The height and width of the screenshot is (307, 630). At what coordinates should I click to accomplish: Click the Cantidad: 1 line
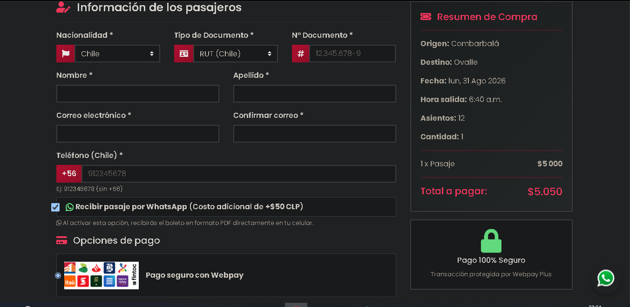tap(442, 137)
